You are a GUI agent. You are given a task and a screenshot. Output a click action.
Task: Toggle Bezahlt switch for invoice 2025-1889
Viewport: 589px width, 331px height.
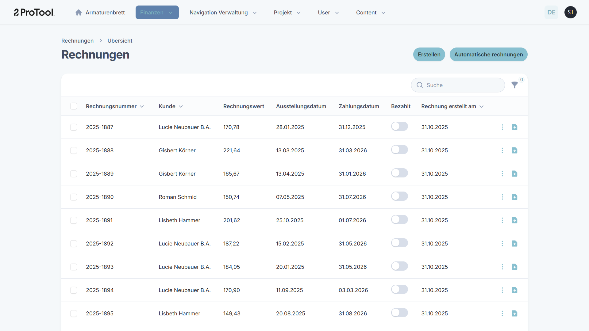pos(399,173)
